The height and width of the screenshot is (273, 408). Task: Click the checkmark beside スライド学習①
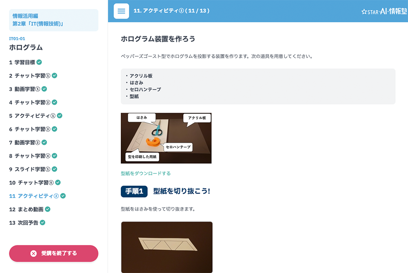tap(54, 169)
